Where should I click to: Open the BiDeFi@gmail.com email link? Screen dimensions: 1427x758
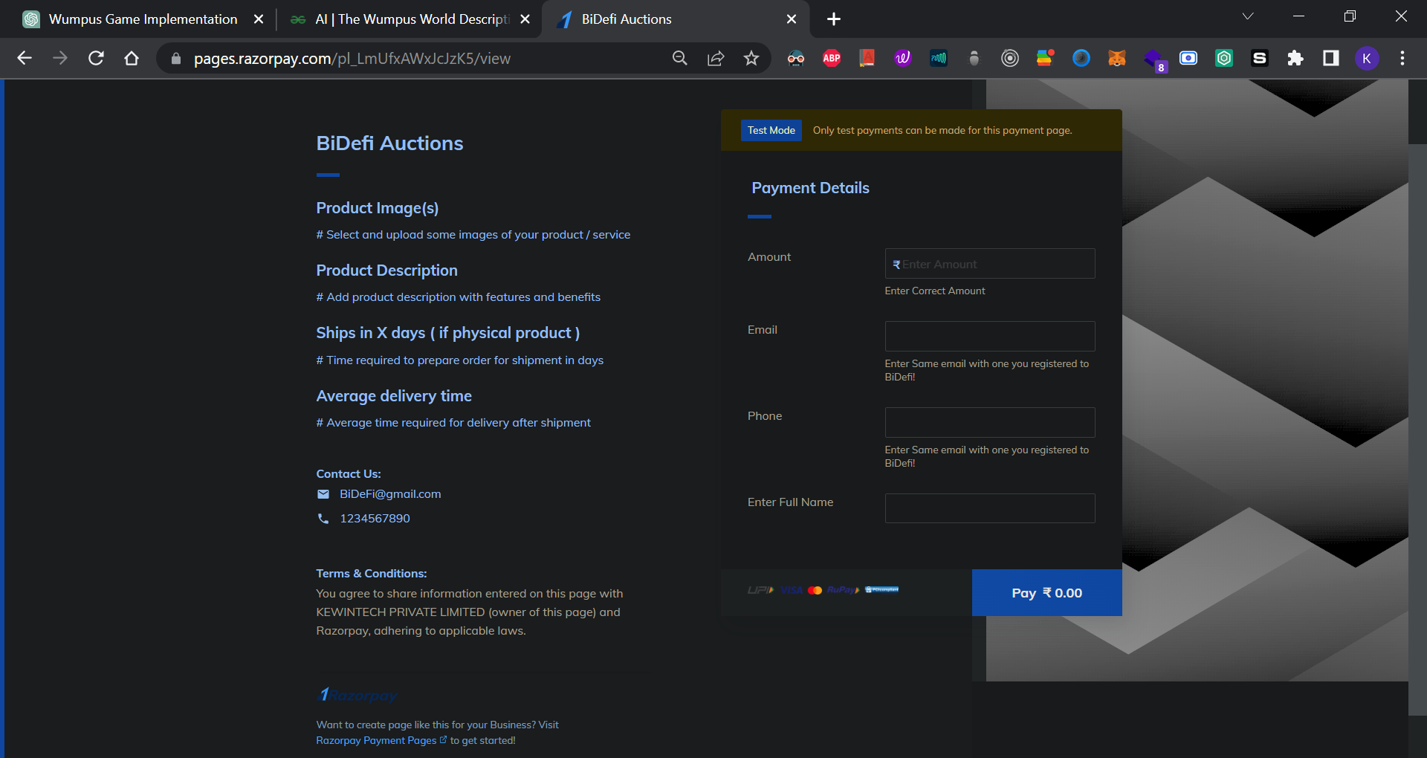pyautogui.click(x=390, y=494)
